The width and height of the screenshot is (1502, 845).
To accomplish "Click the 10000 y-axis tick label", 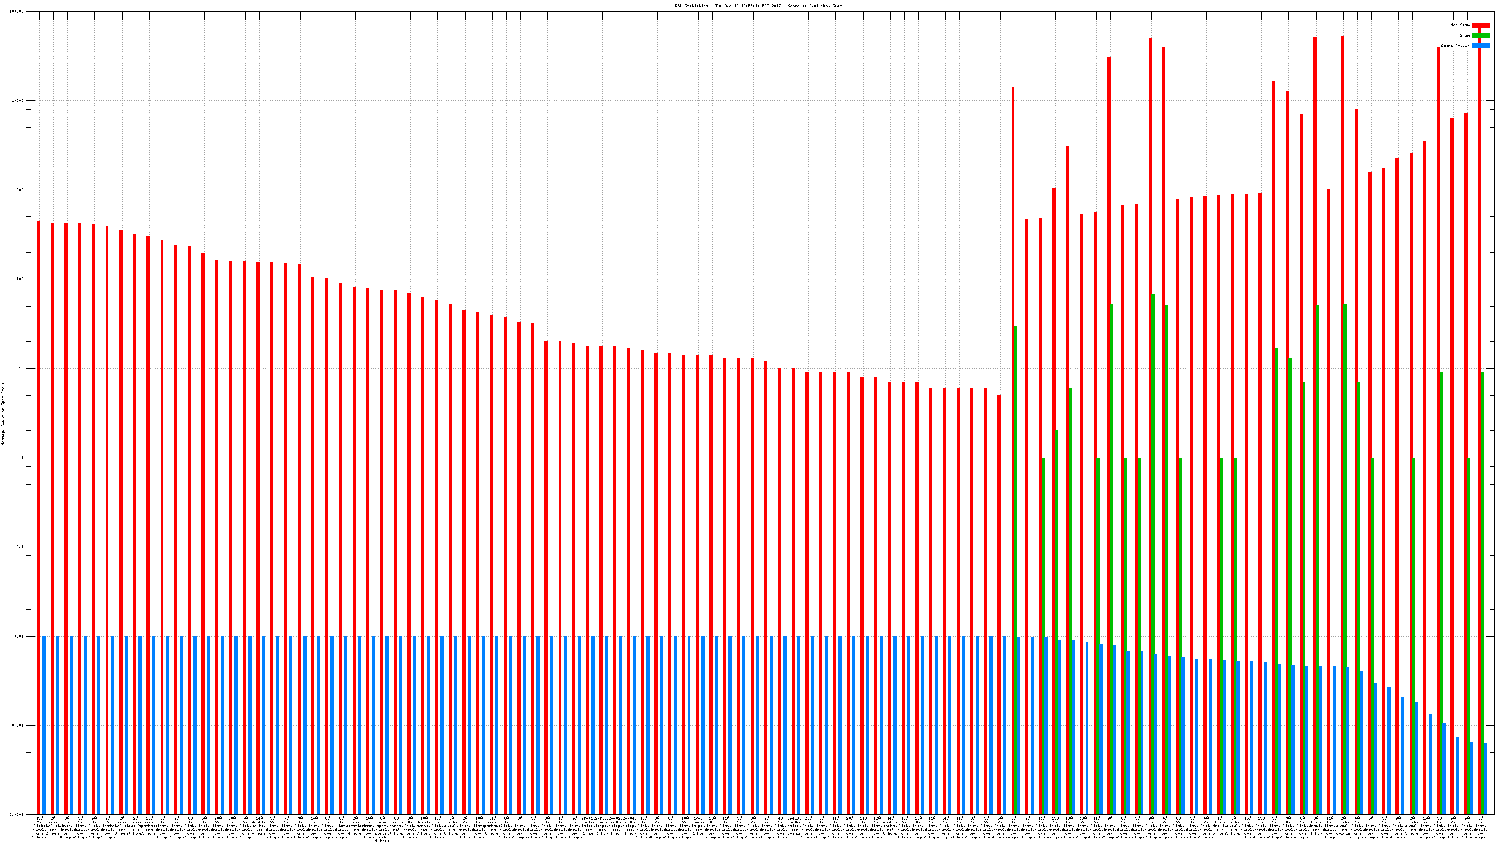I will 18,101.
